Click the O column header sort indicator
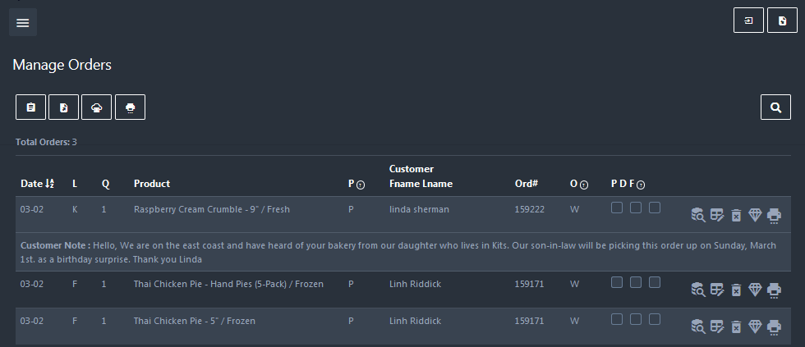 click(x=584, y=185)
